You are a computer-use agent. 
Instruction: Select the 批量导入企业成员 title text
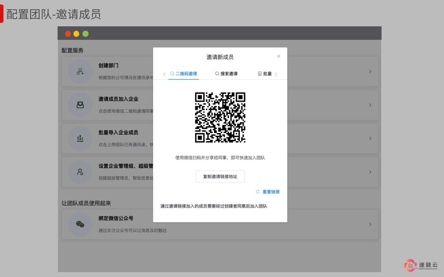[118, 133]
